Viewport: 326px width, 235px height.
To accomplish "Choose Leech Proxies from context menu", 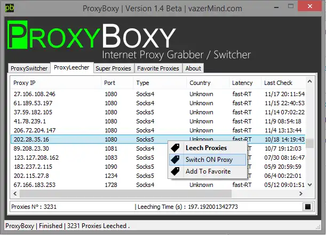I will point(207,148).
